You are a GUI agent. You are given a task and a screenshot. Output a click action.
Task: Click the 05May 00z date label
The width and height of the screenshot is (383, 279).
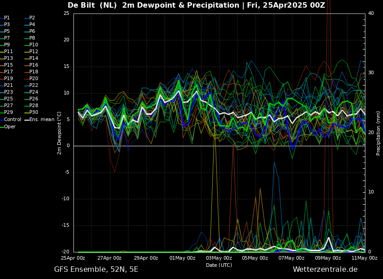(x=255, y=258)
